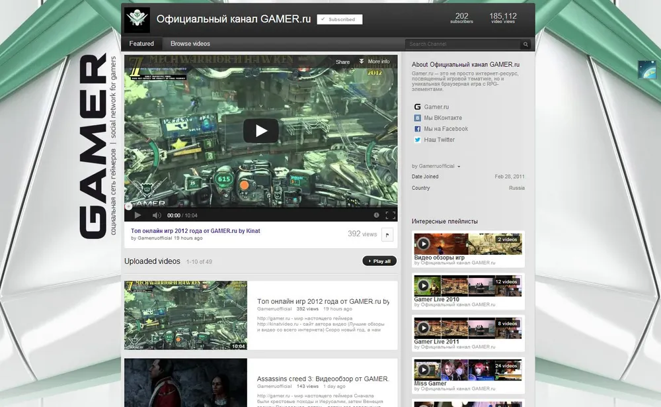Play the Gamer Live 2011 playlist icon
Image resolution: width=661 pixels, height=407 pixels.
tap(424, 328)
